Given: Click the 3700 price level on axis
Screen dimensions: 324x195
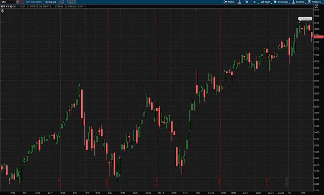Looking at the screenshot, I should pyautogui.click(x=316, y=55).
